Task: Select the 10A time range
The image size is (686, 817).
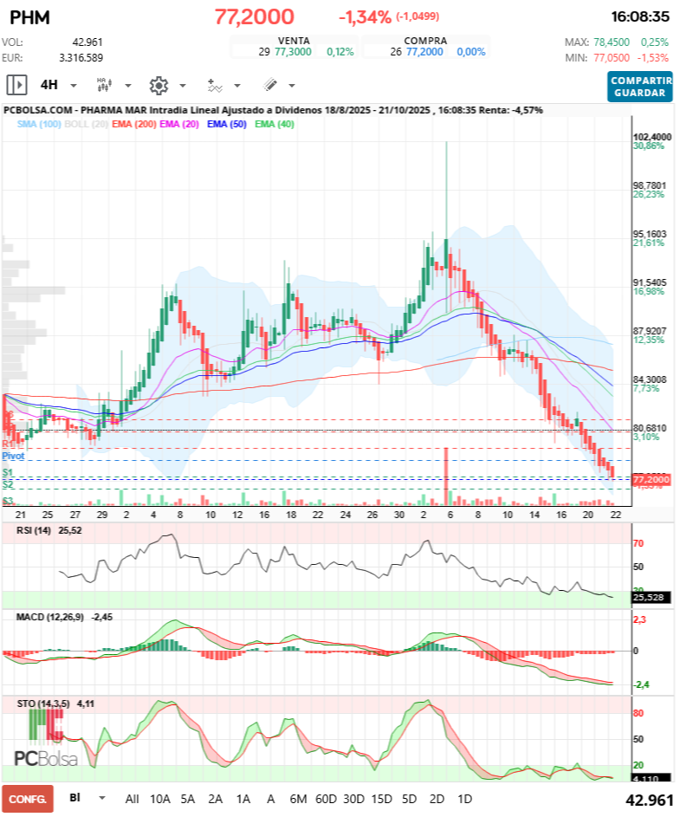Action: pyautogui.click(x=160, y=798)
